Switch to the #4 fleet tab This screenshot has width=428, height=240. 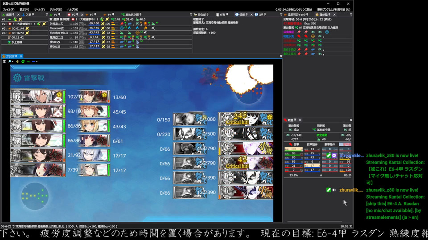click(109, 15)
